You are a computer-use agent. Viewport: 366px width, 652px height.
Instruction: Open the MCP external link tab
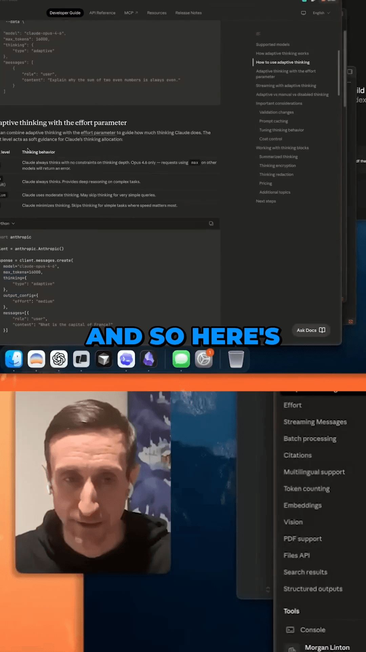(x=131, y=13)
